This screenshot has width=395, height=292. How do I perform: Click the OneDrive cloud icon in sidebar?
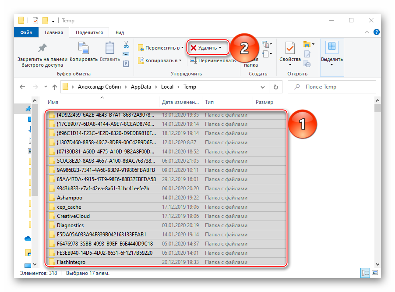click(x=28, y=239)
